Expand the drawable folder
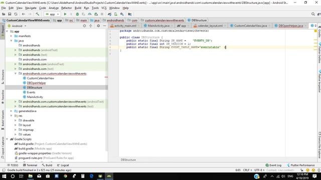Viewport: 321px width, 180px height. 16,120
